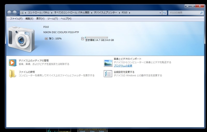The image size is (207, 132).
Task: Click 全般設定を変更する heading
Action: (124, 72)
